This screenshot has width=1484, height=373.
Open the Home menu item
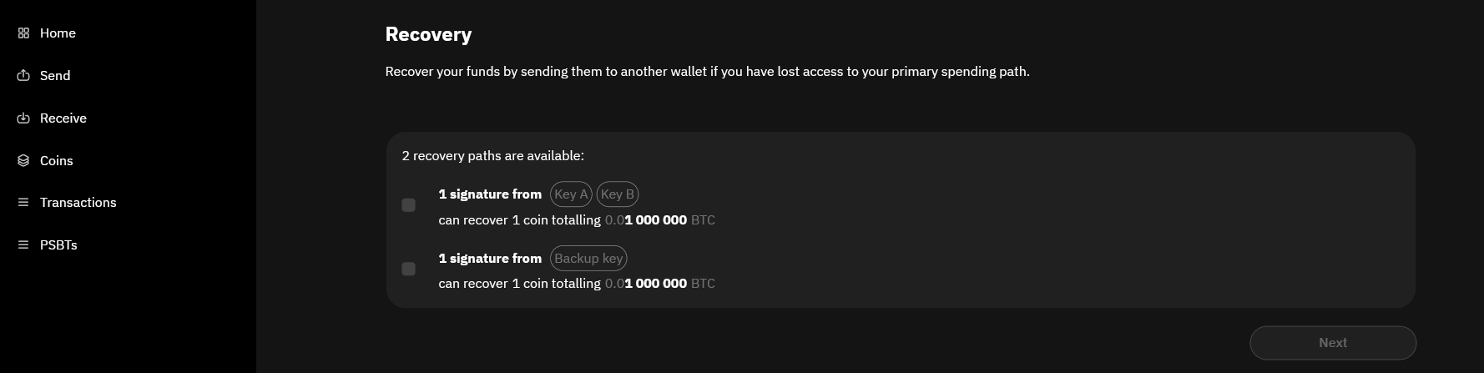click(x=58, y=33)
